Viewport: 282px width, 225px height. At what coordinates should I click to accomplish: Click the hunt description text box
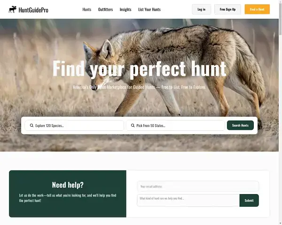pyautogui.click(x=188, y=200)
